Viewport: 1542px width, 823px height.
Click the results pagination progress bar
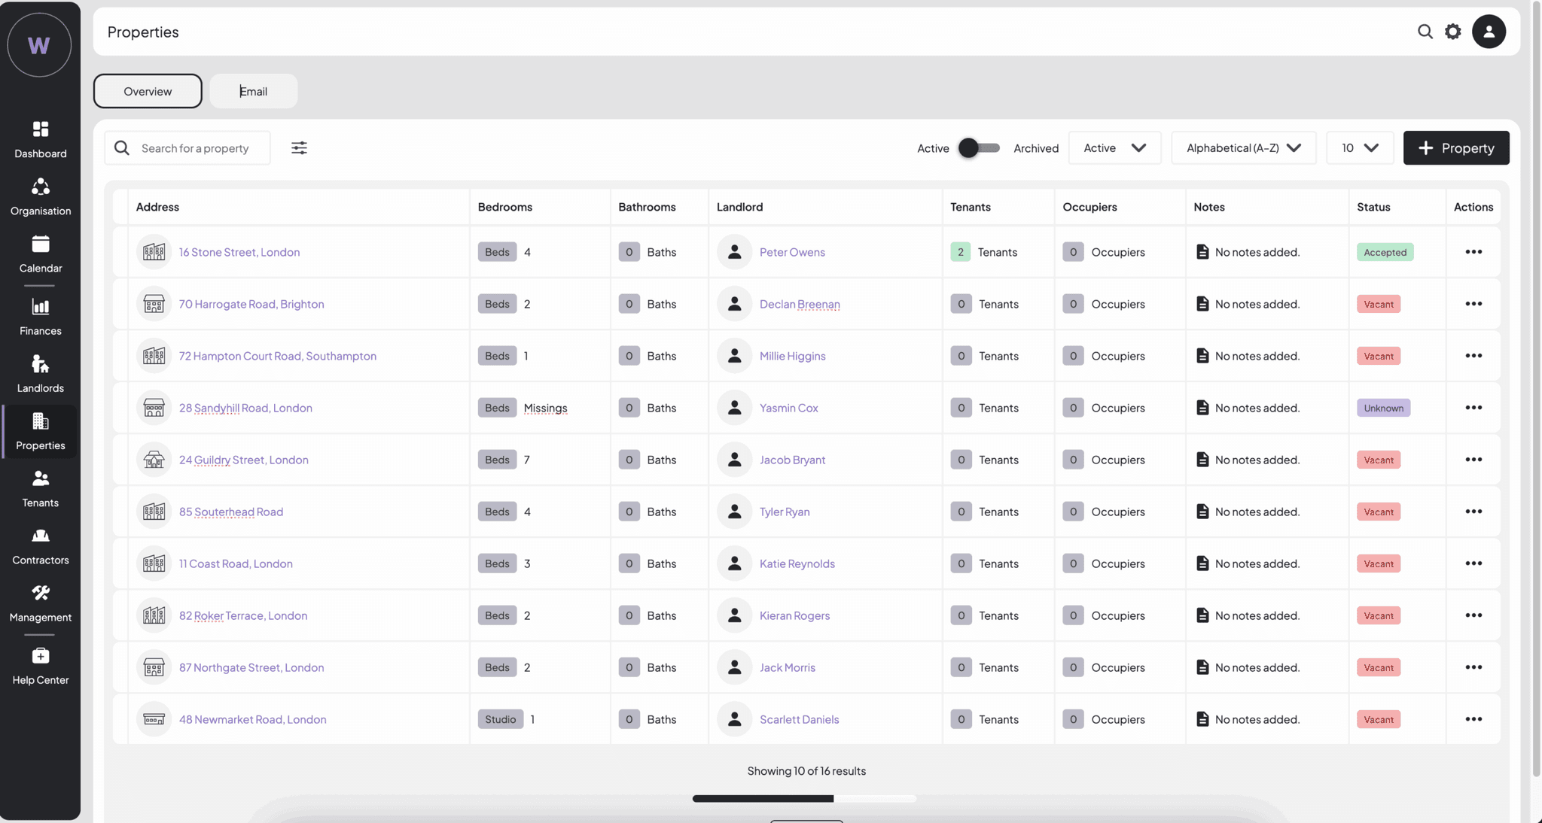[x=804, y=798]
